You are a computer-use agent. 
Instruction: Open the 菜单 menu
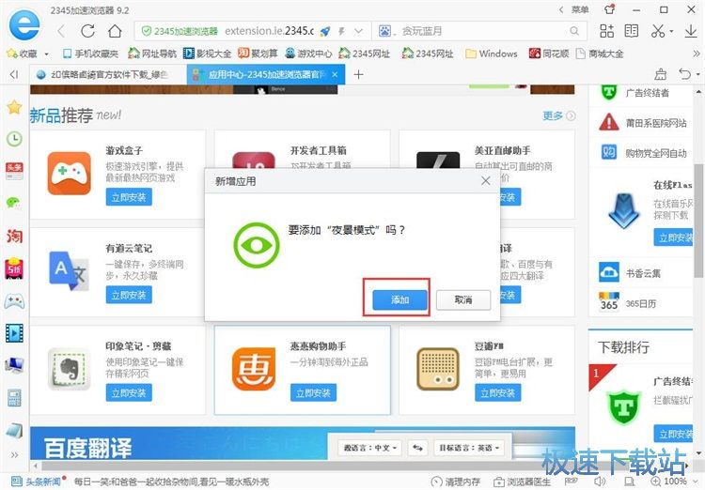pyautogui.click(x=580, y=10)
